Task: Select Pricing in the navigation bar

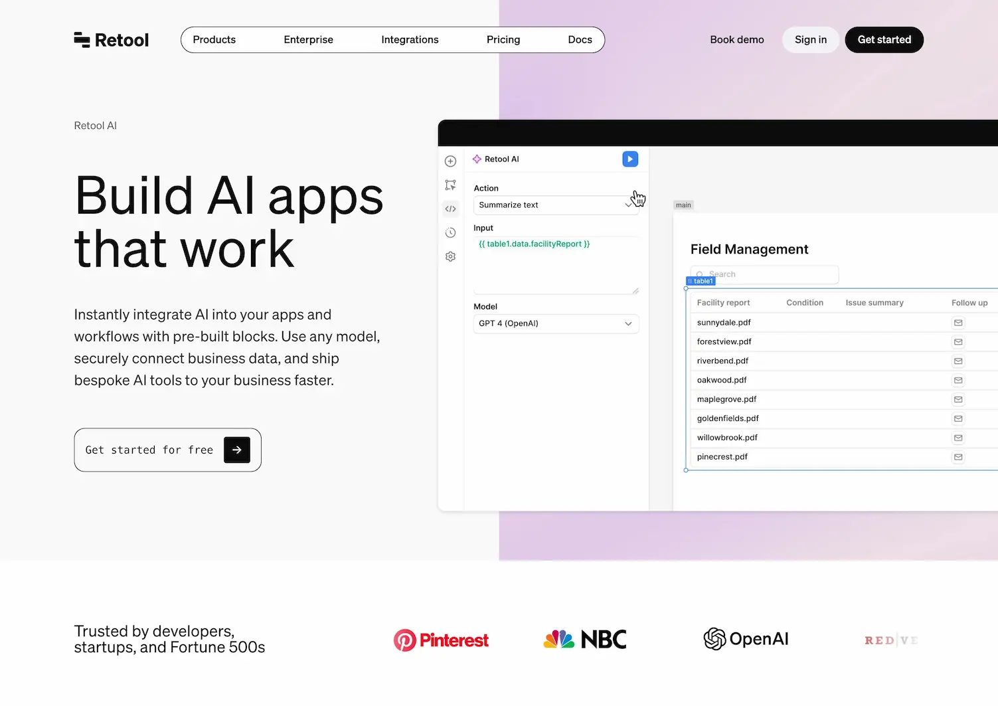Action: point(503,39)
